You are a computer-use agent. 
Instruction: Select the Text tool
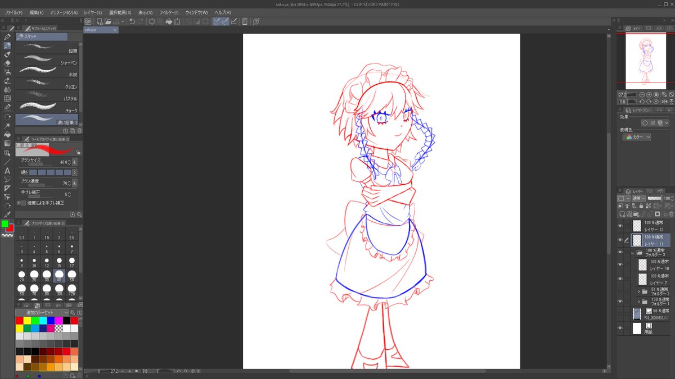[x=7, y=170]
